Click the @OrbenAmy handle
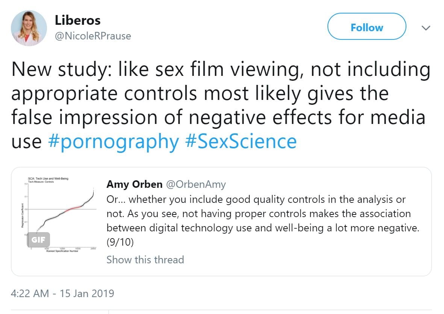This screenshot has height=314, width=444. click(x=196, y=184)
